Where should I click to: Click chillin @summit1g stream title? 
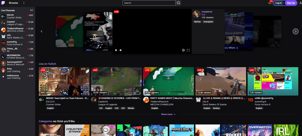(x=264, y=98)
